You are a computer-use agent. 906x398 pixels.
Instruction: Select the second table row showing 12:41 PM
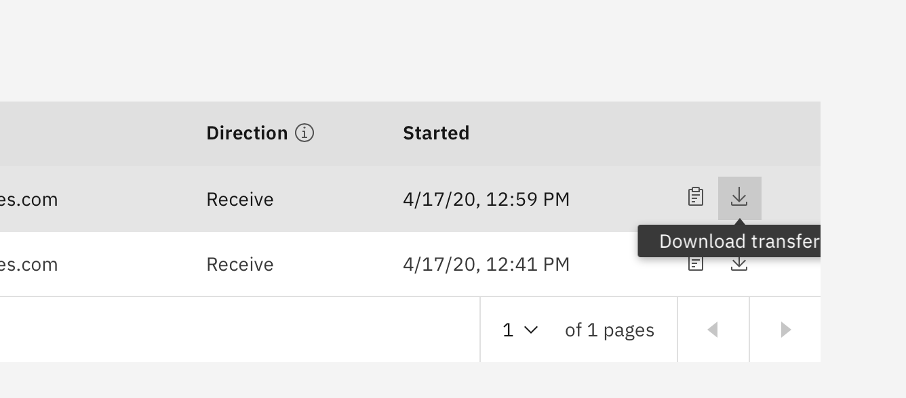click(339, 264)
